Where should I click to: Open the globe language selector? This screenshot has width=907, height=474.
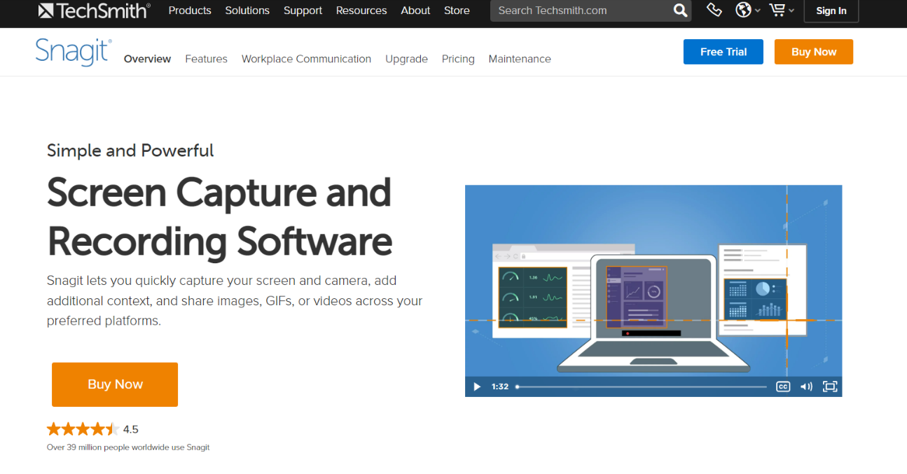[747, 10]
